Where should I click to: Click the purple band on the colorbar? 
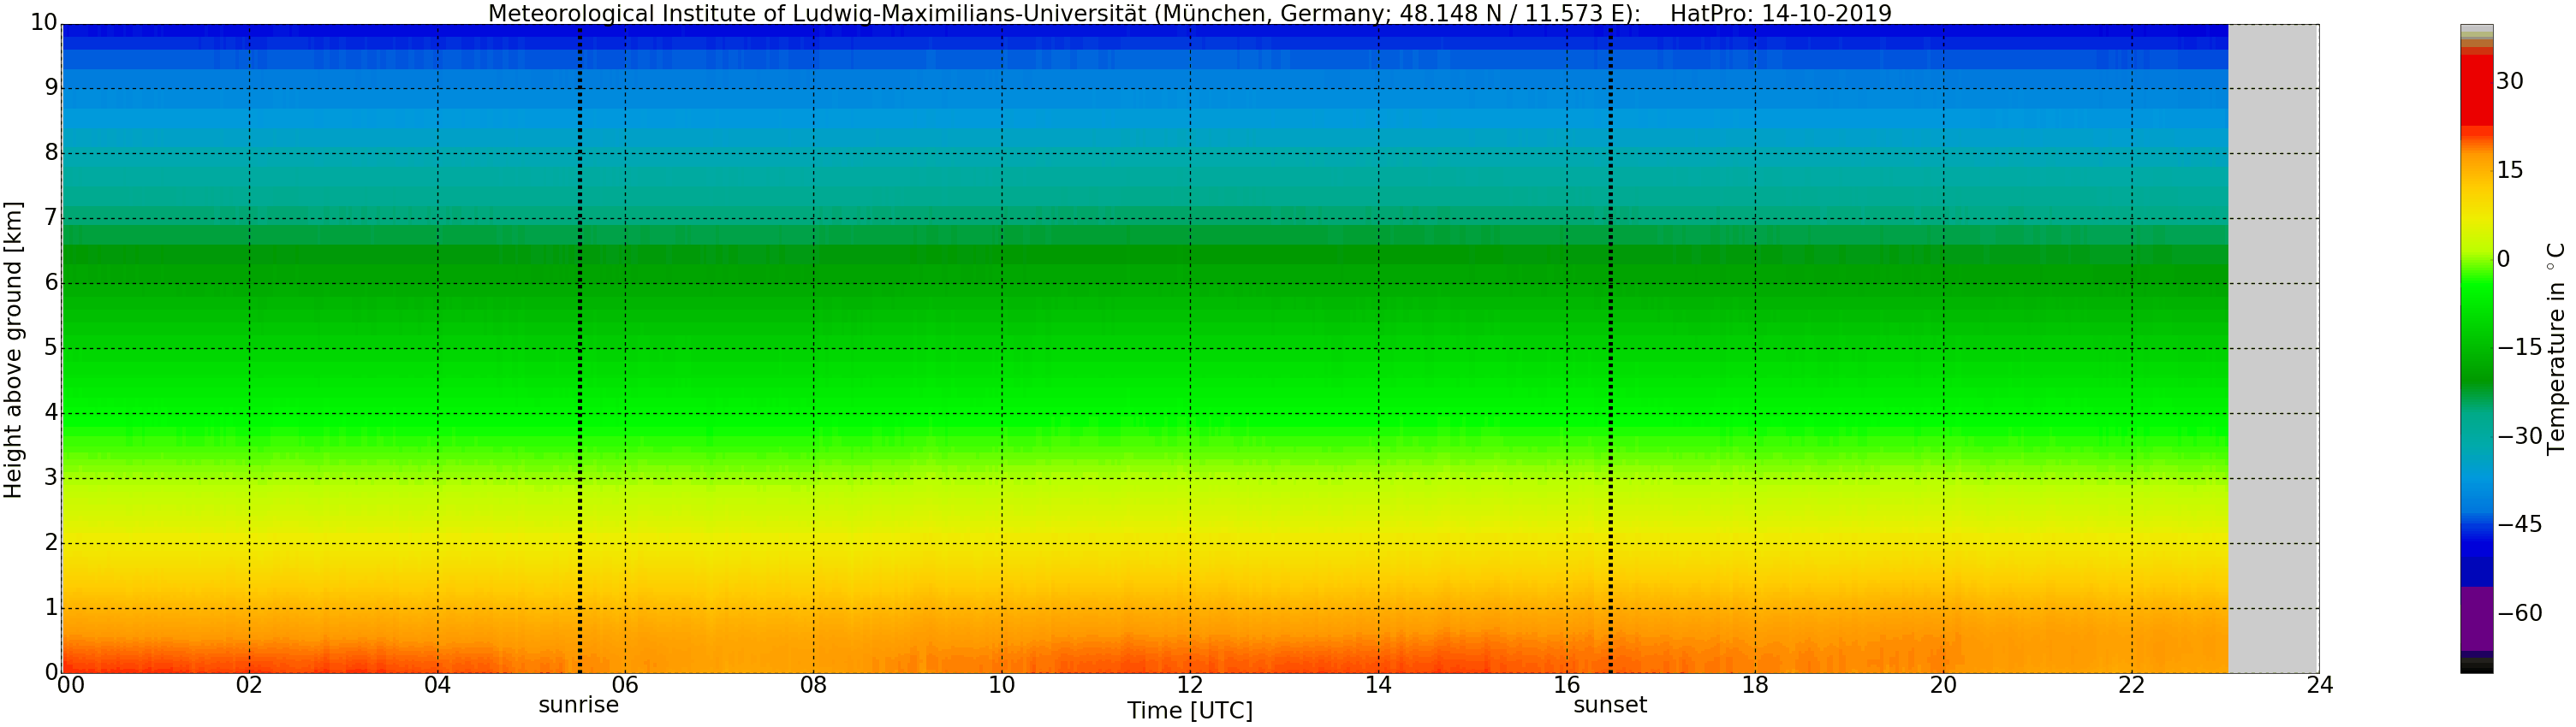(x=2476, y=619)
